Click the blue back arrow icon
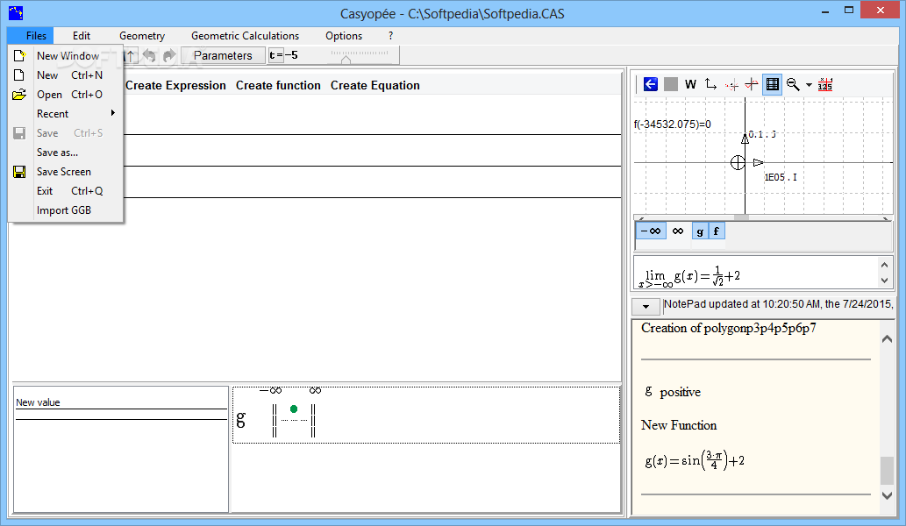 [x=650, y=84]
